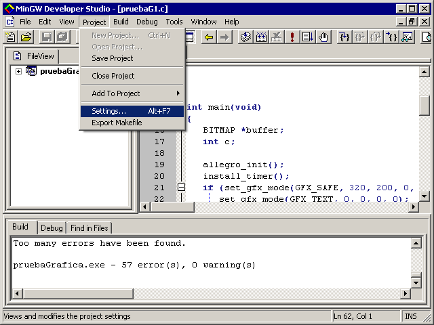Viewport: 434px width, 325px height.
Task: Restore the inner document window
Action: 412,22
